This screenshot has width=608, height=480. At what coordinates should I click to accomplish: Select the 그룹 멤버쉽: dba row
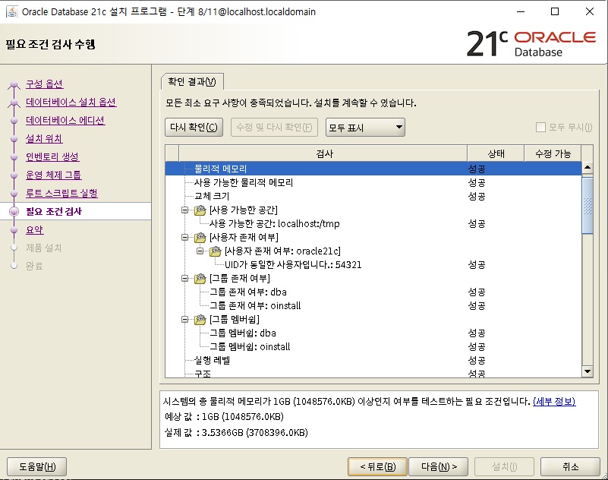[x=373, y=333]
